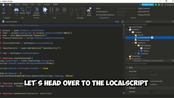The image size is (174, 98).
Task: Click the Step Into debugger icon
Action: click(x=72, y=10)
